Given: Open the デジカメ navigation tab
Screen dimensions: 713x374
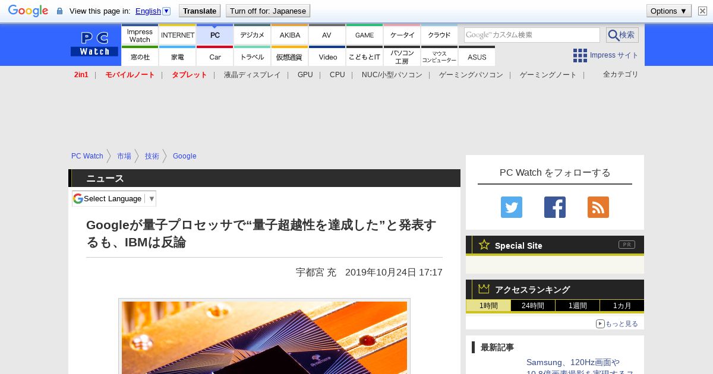Looking at the screenshot, I should pyautogui.click(x=253, y=34).
